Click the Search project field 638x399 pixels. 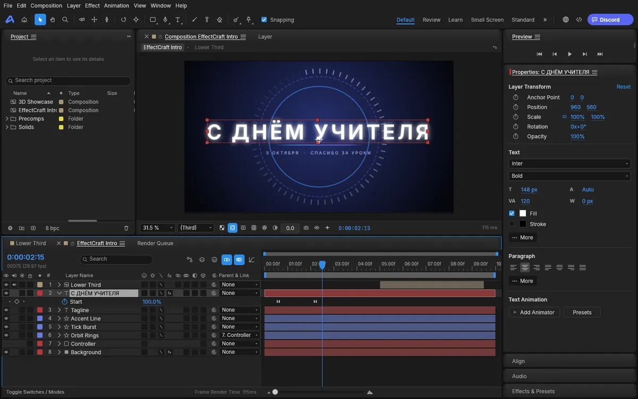point(68,80)
